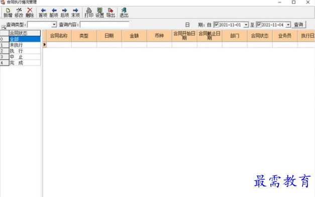Select 全部 in contract status list
Image resolution: width=315 pixels, height=197 pixels.
coord(25,39)
